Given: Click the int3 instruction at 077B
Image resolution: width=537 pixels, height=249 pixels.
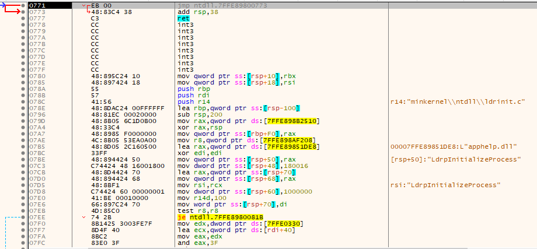Looking at the screenshot, I should tap(185, 44).
